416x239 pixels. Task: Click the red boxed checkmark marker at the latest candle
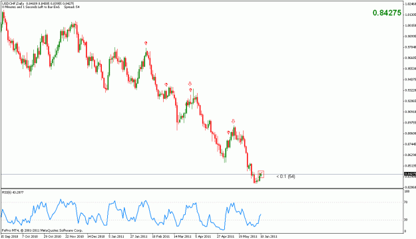(x=261, y=174)
